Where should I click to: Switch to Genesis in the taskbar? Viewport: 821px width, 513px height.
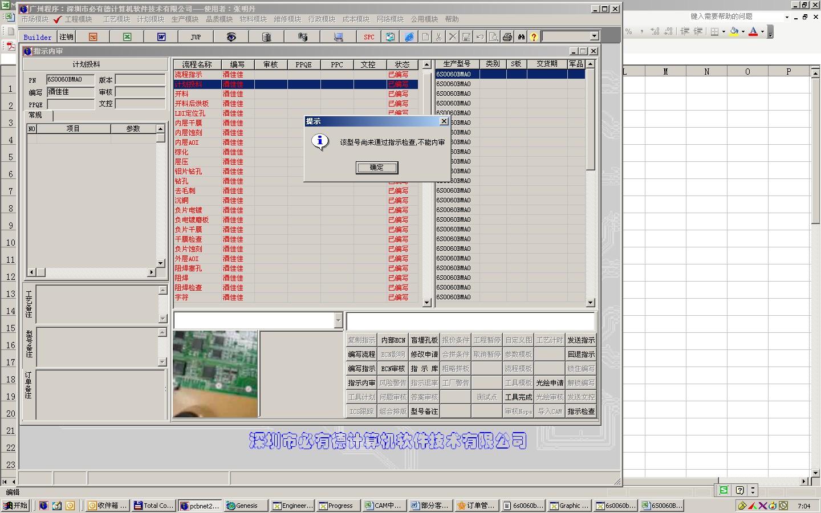pos(246,506)
